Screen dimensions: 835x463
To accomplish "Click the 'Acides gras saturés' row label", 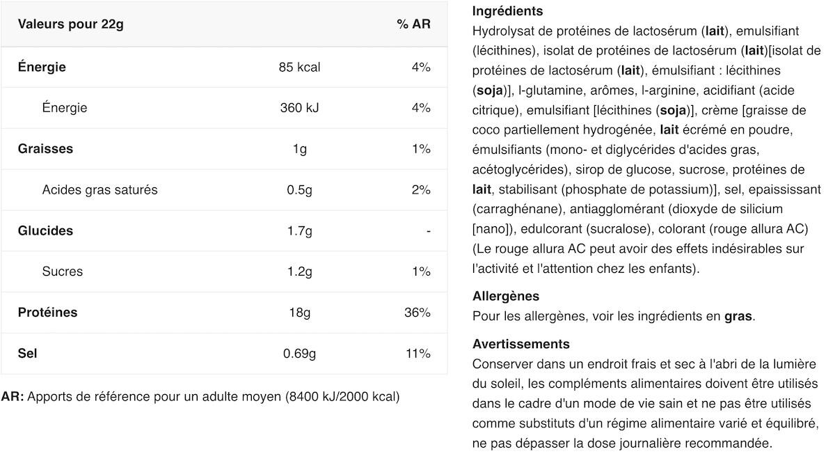I will [x=100, y=189].
